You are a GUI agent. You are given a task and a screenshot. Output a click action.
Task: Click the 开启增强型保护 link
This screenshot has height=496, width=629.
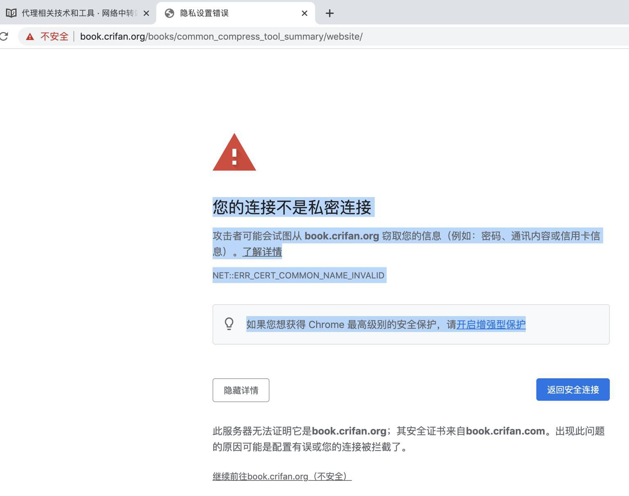[x=491, y=324]
